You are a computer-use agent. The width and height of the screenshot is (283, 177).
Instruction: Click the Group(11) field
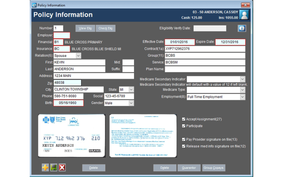point(205,56)
